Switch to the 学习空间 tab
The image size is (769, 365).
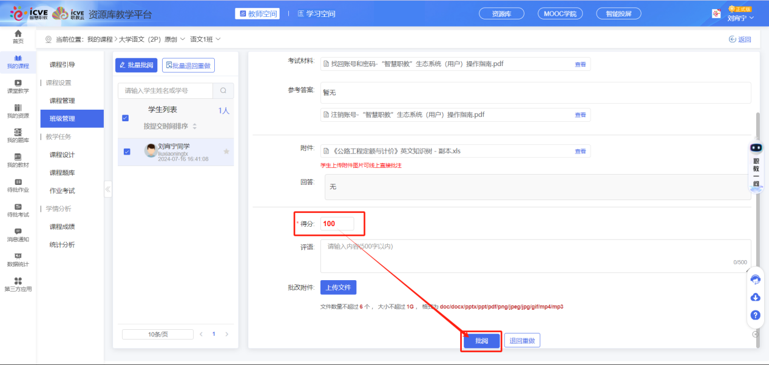point(313,13)
